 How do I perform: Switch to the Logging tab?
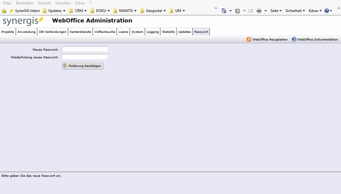coord(153,32)
